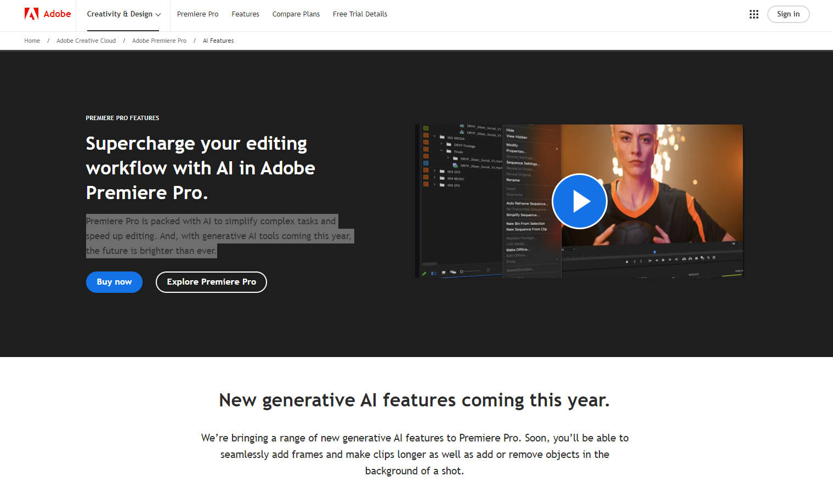Open Adobe Premiere Pro breadcrumb
Viewport: 833px width, 487px height.
(x=159, y=41)
